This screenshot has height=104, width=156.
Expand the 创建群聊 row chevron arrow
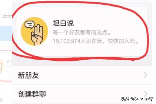(x=146, y=94)
